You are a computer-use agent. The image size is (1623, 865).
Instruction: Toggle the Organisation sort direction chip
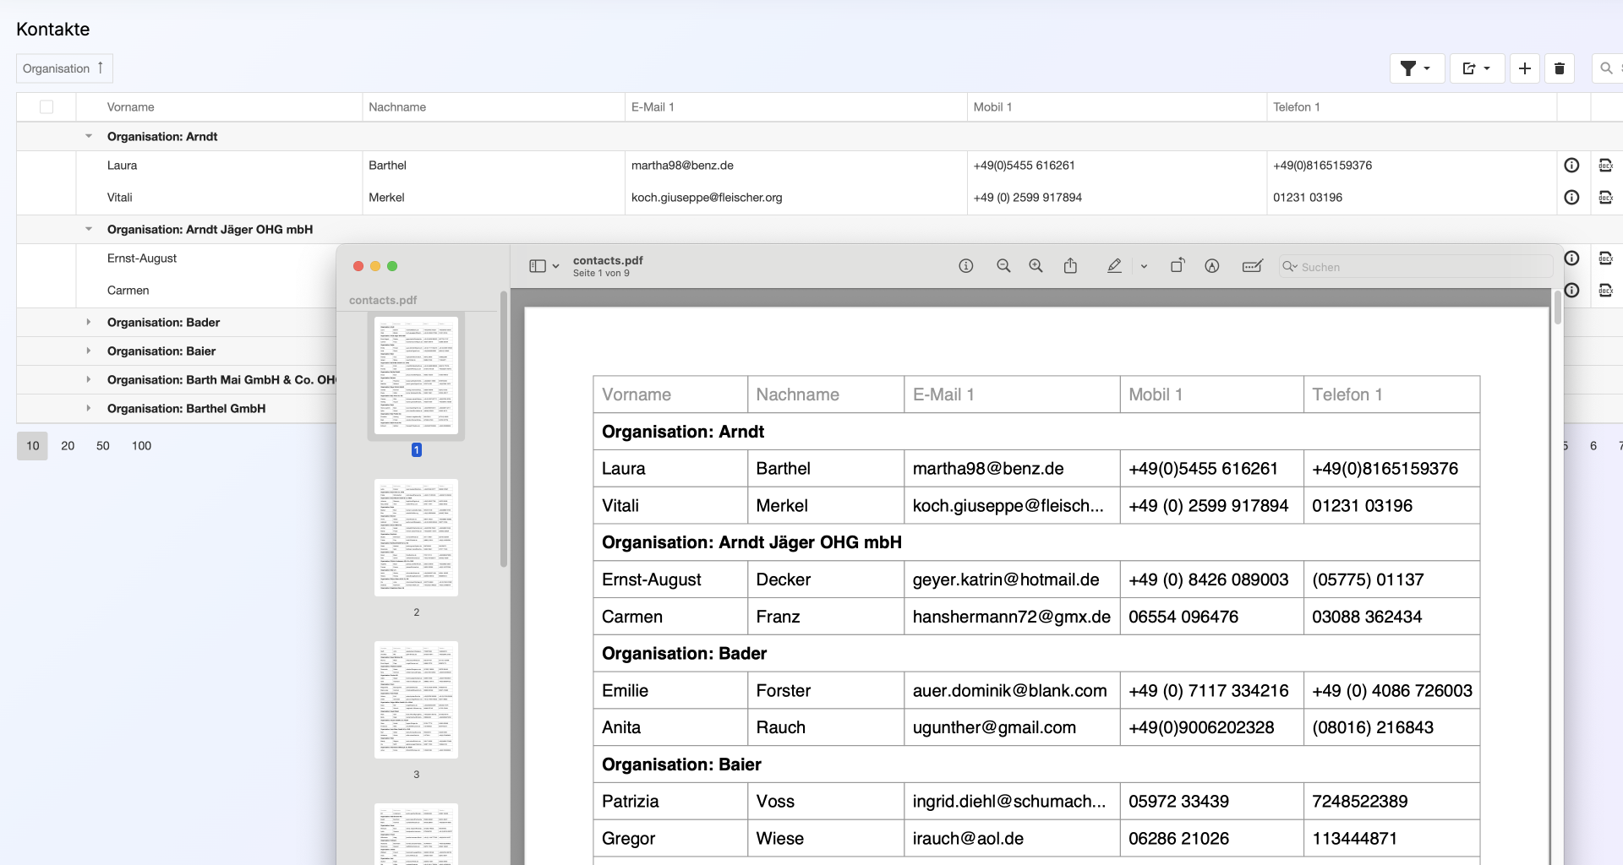[64, 68]
